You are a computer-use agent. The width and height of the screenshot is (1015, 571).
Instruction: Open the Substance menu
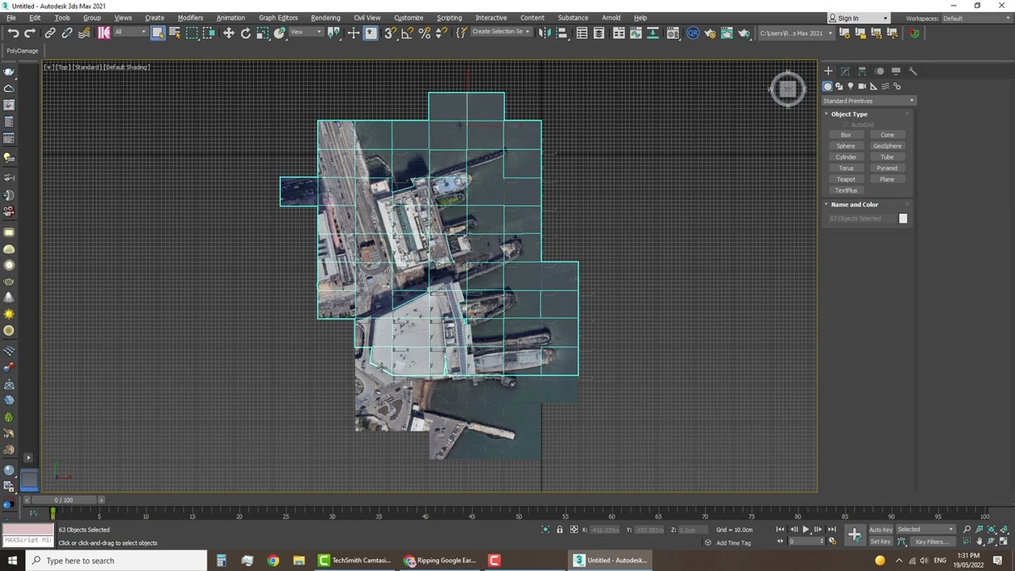pos(573,17)
